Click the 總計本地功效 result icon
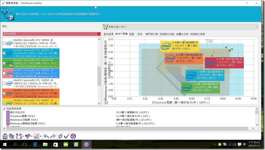 click(x=8, y=112)
